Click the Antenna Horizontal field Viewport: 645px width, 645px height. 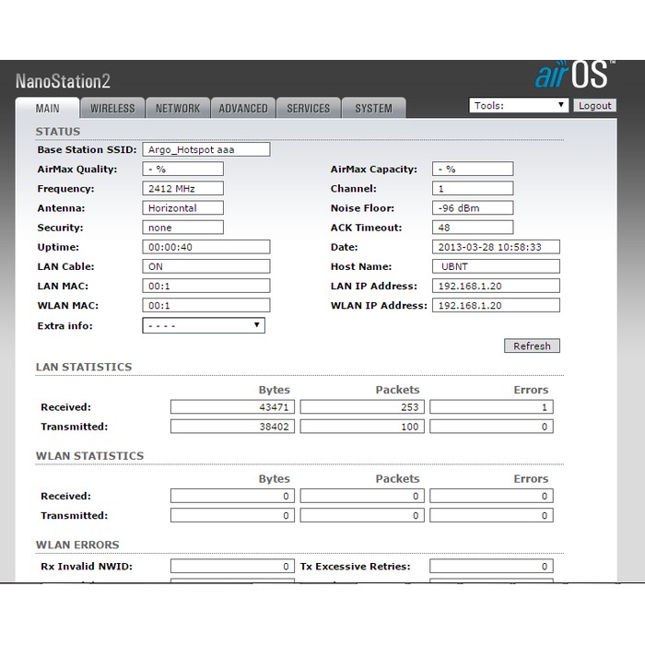(x=183, y=207)
